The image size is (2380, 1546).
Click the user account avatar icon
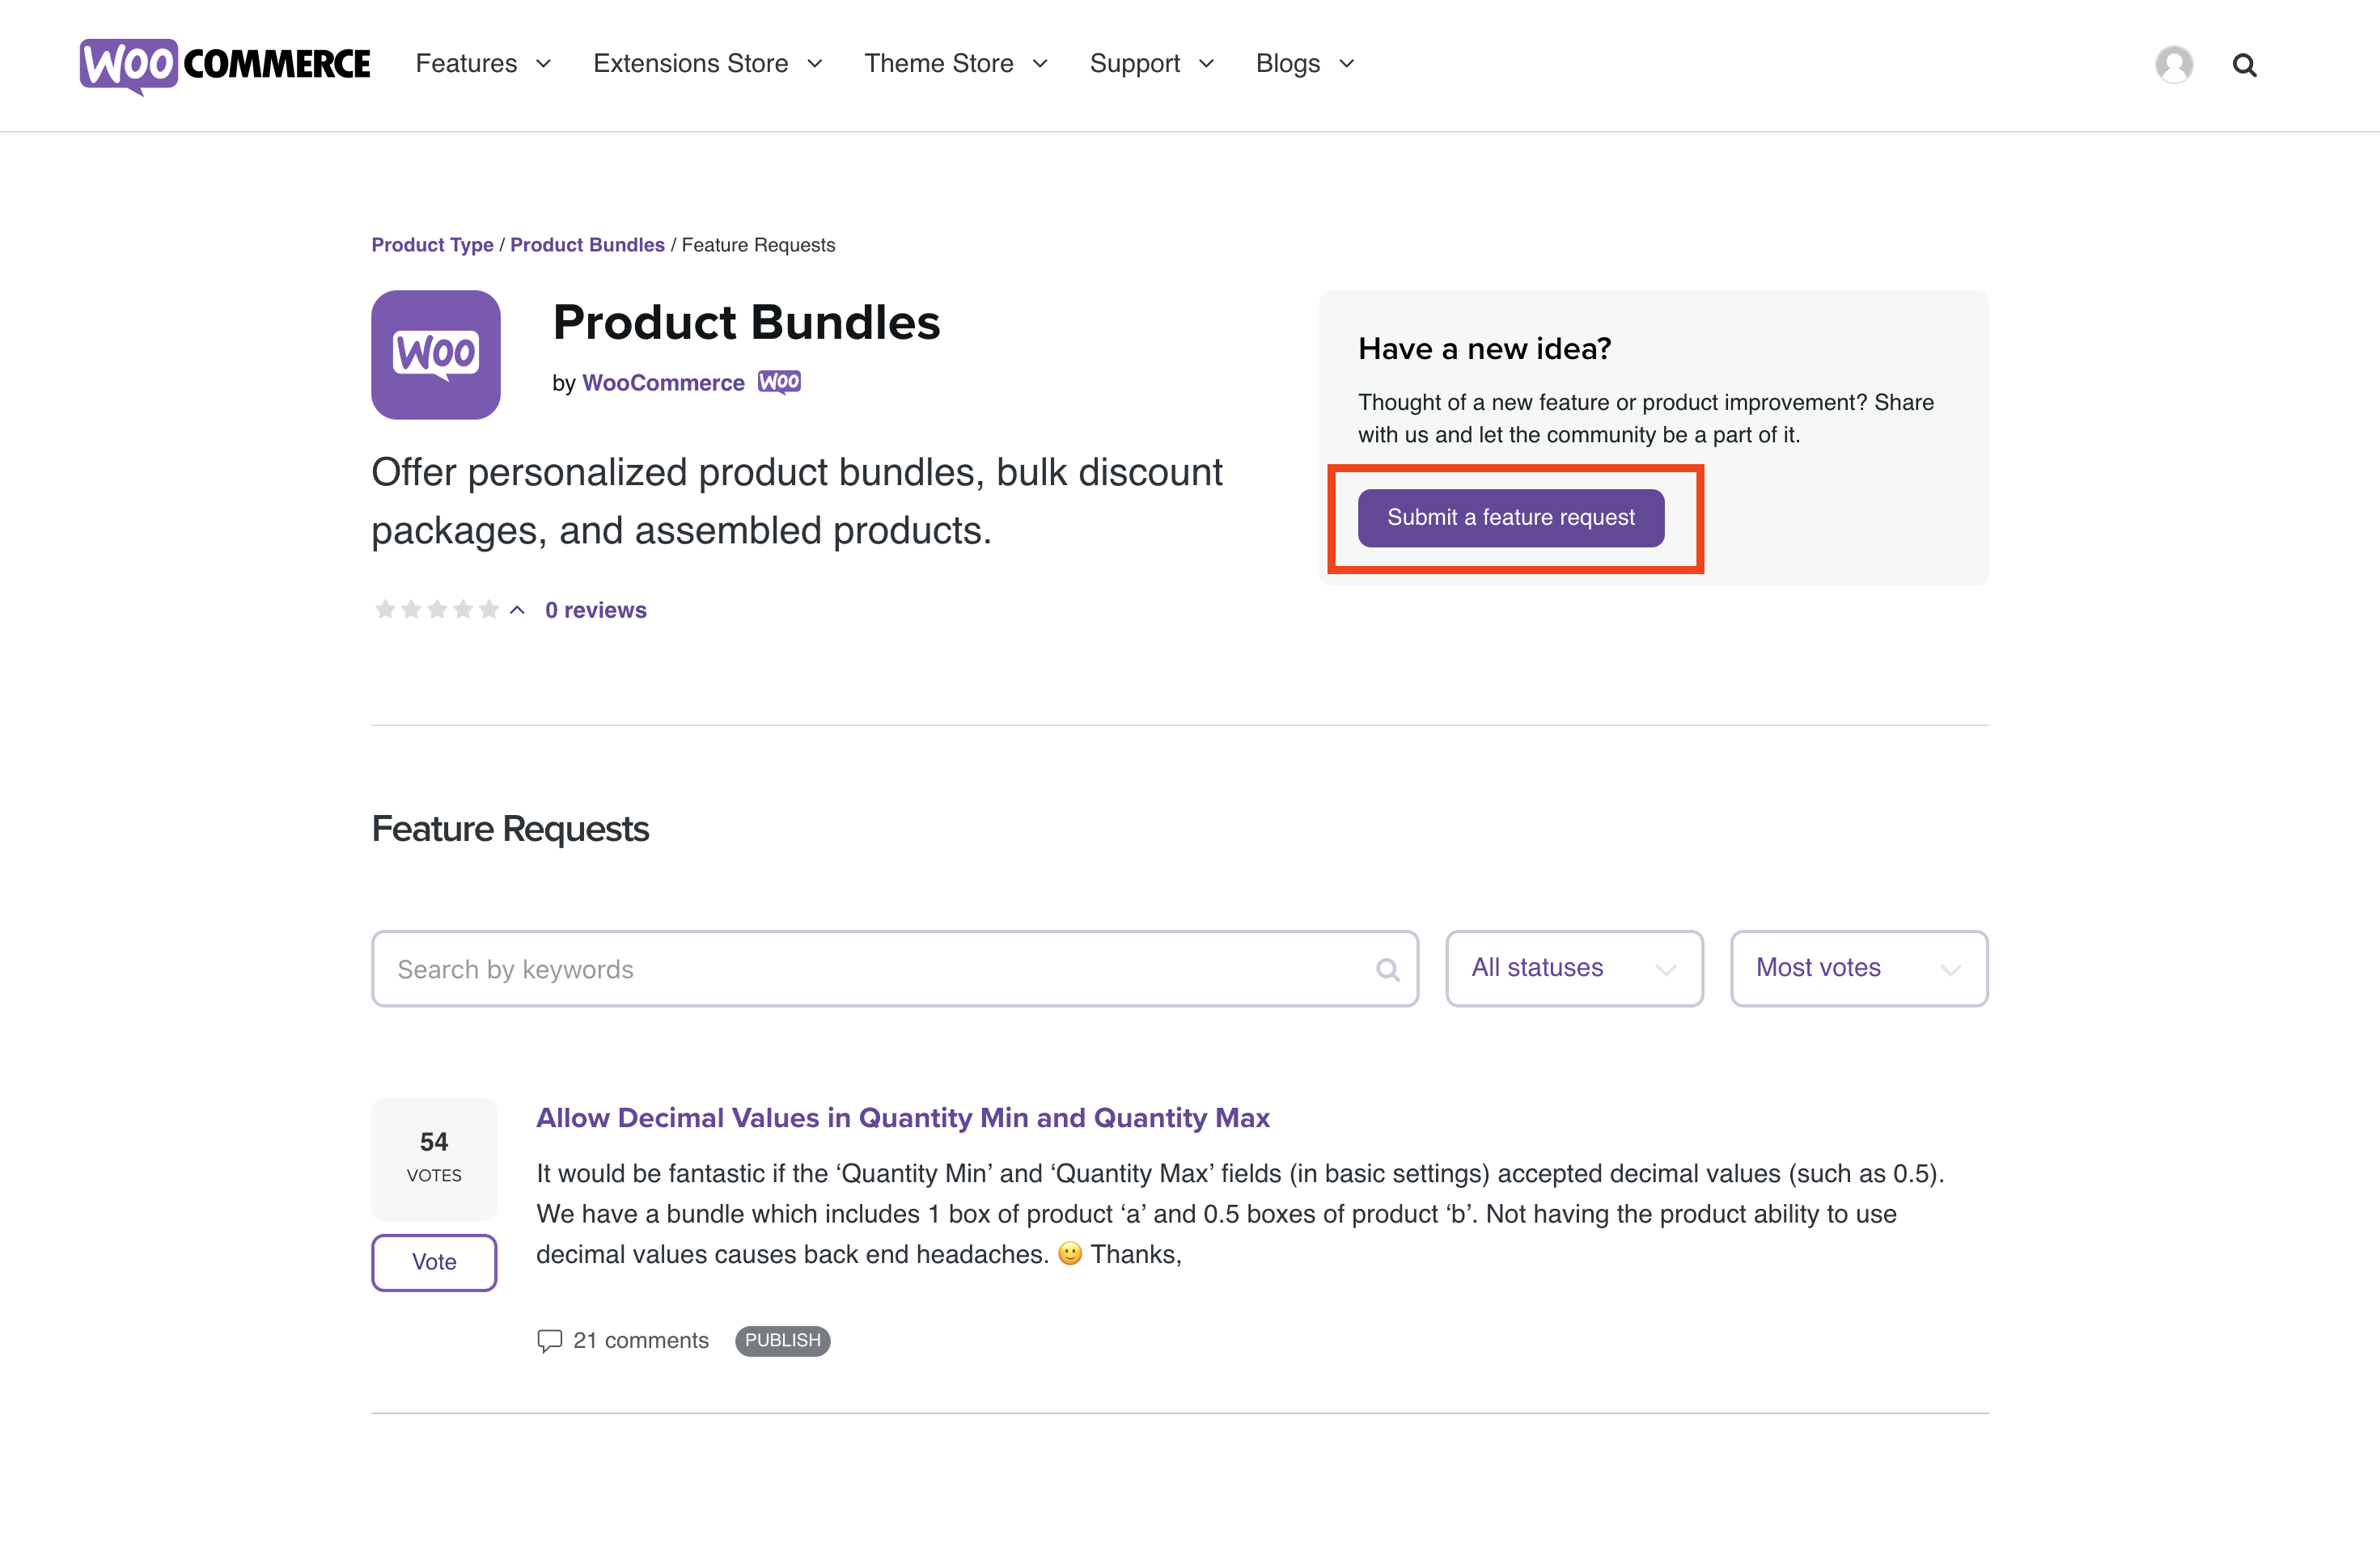click(2172, 64)
